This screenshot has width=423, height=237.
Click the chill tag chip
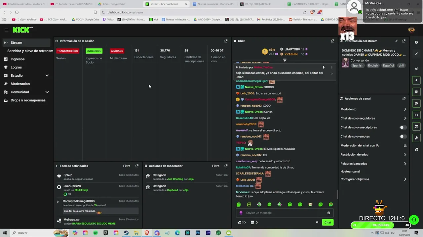point(401,66)
